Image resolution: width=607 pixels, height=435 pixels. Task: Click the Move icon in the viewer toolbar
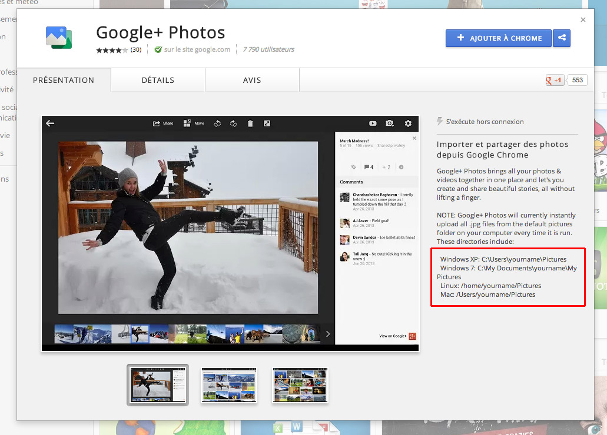pyautogui.click(x=187, y=123)
